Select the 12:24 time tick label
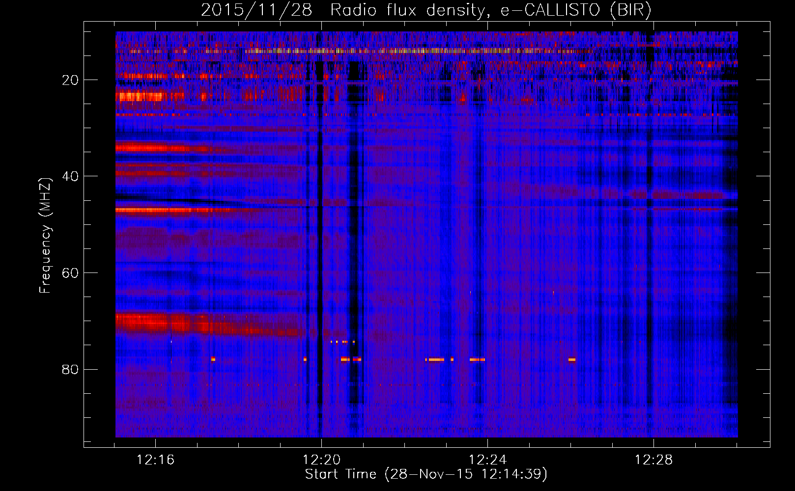 click(x=487, y=460)
